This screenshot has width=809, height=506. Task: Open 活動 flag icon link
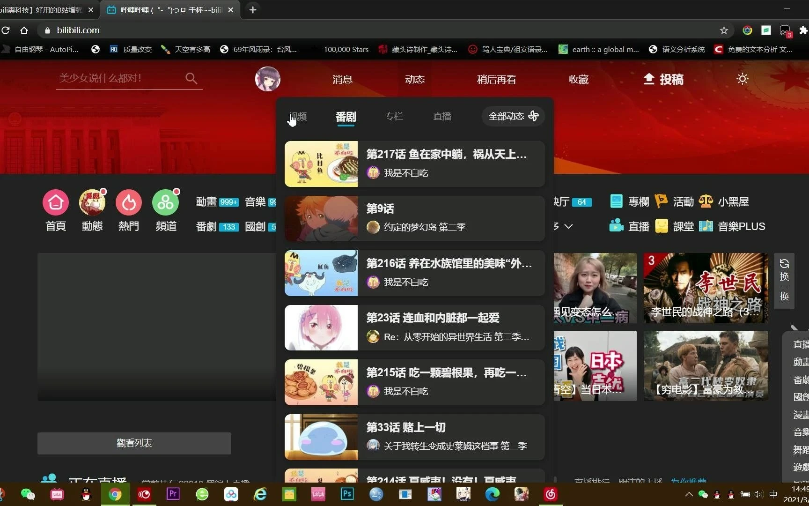674,201
